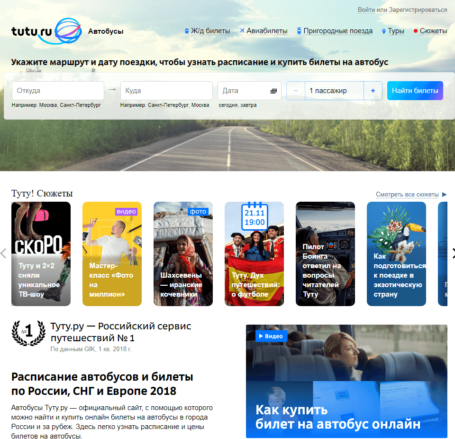Open the calendar icon in the Дата field

[x=273, y=91]
